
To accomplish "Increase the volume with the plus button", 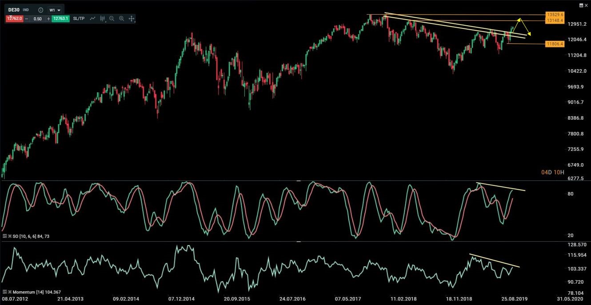I will 48,19.
